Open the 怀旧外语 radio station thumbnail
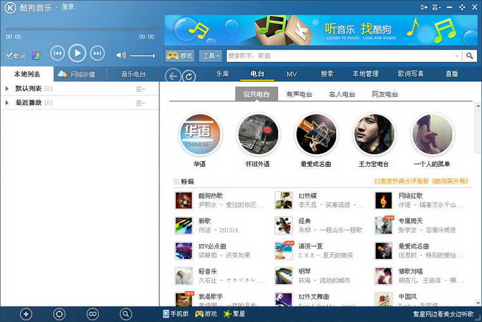 click(x=258, y=134)
